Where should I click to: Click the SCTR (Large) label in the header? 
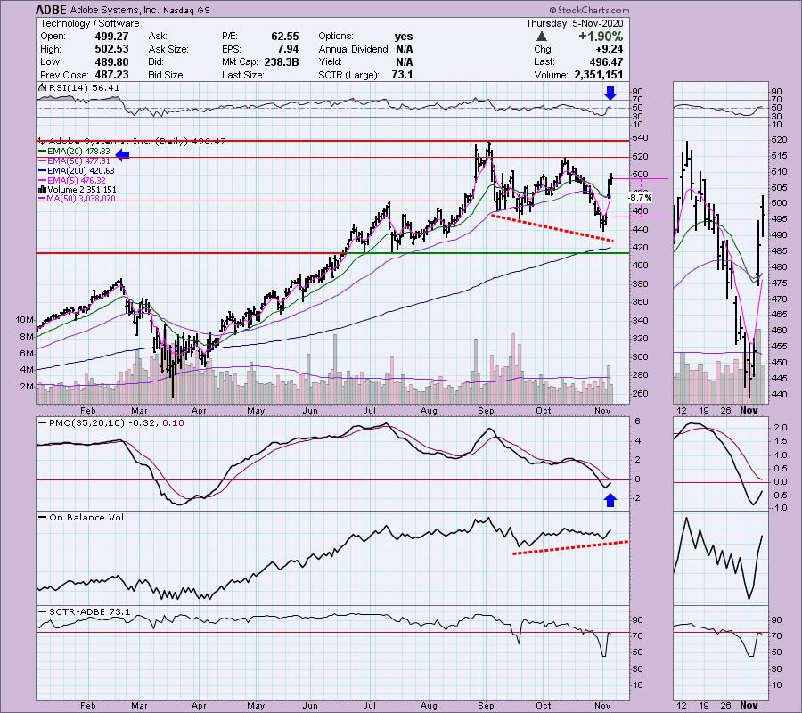point(348,75)
